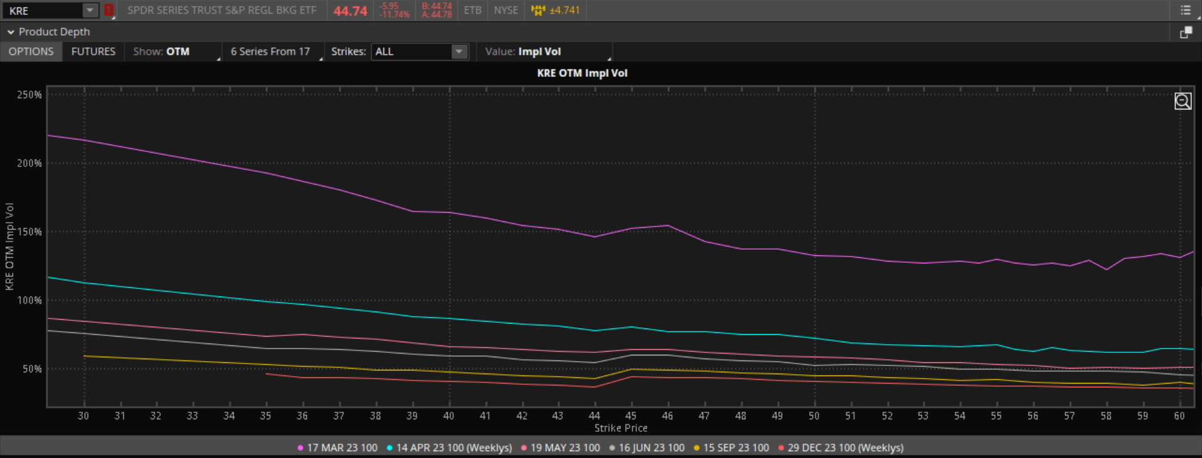
Task: Switch to the FUTURES tab
Action: pos(93,51)
